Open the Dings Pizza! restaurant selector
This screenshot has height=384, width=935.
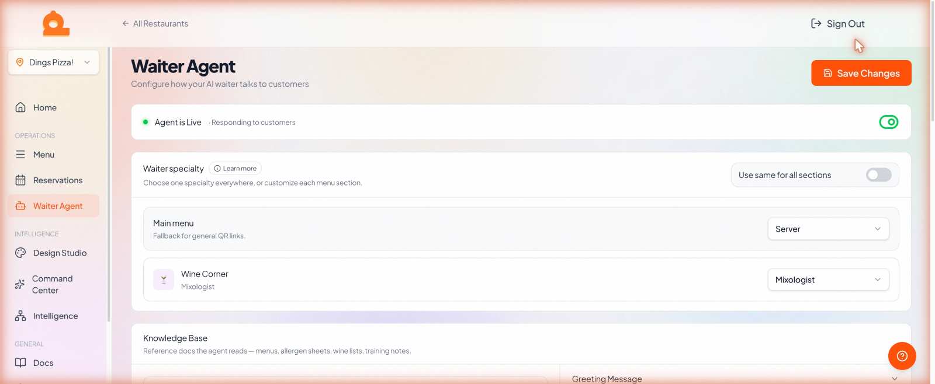coord(53,62)
